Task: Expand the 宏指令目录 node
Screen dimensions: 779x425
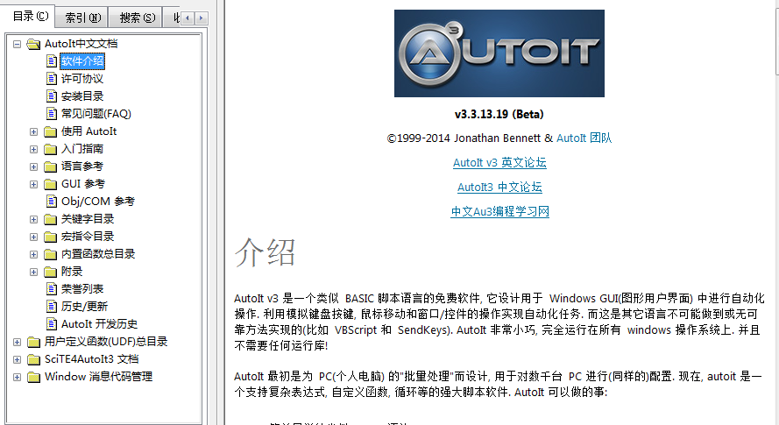Action: pyautogui.click(x=33, y=237)
